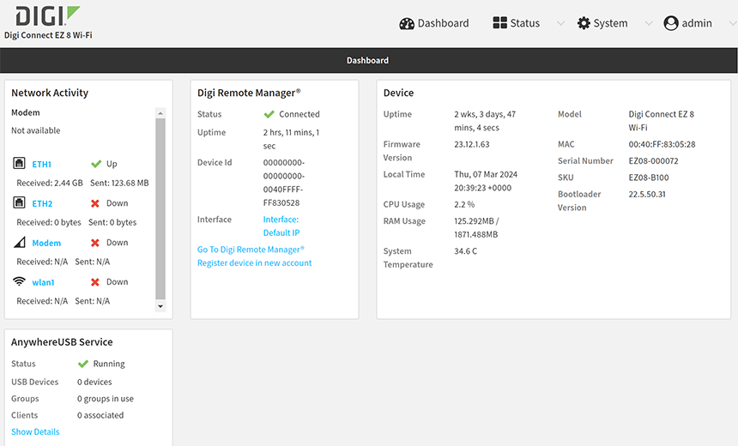The image size is (738, 446).
Task: Follow the Interface: Default IP link
Action: [281, 226]
